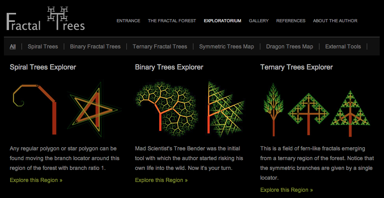Viewport: 384px width, 198px height.
Task: Click 'This is a field of fern-like' text
Action: click(317, 163)
